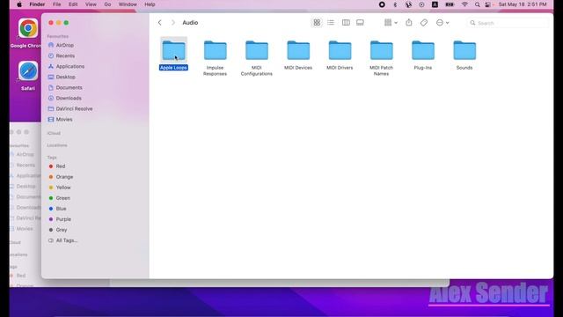Open the Group By dropdown
Screen dimensions: 563x317
tap(391, 23)
